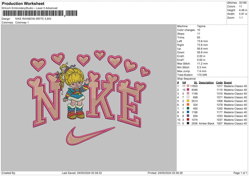
Task: Click stitch count '9346' in stop 2
Action: click(195, 90)
